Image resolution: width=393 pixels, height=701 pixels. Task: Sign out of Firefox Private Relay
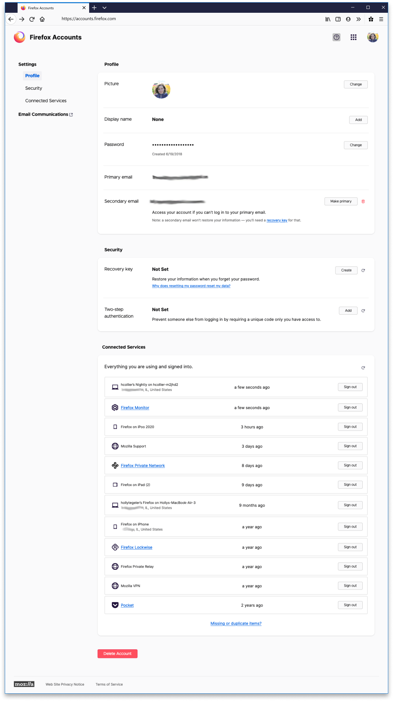350,567
